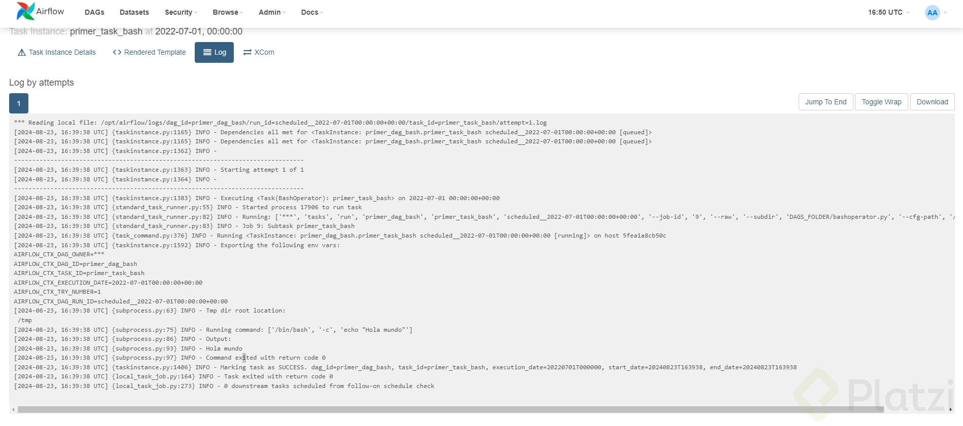Click the code brackets icon for Rendered Template
This screenshot has height=426, width=963.
(117, 52)
